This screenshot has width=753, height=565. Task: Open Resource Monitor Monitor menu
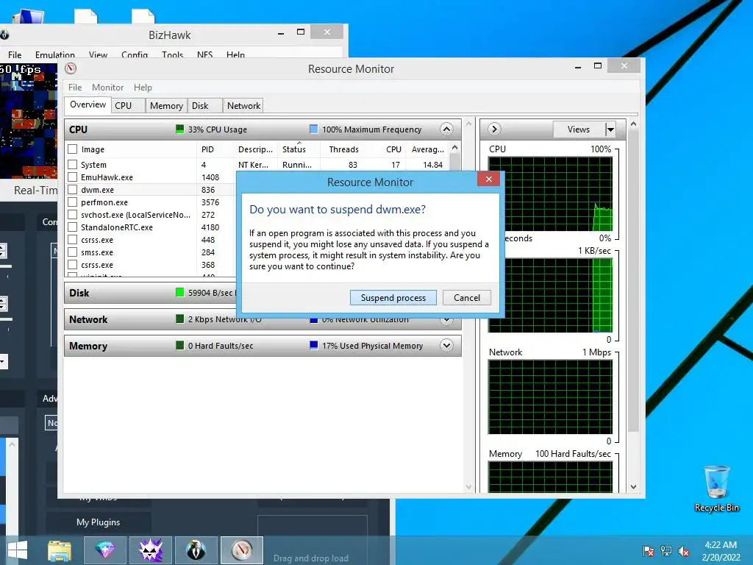click(x=107, y=88)
